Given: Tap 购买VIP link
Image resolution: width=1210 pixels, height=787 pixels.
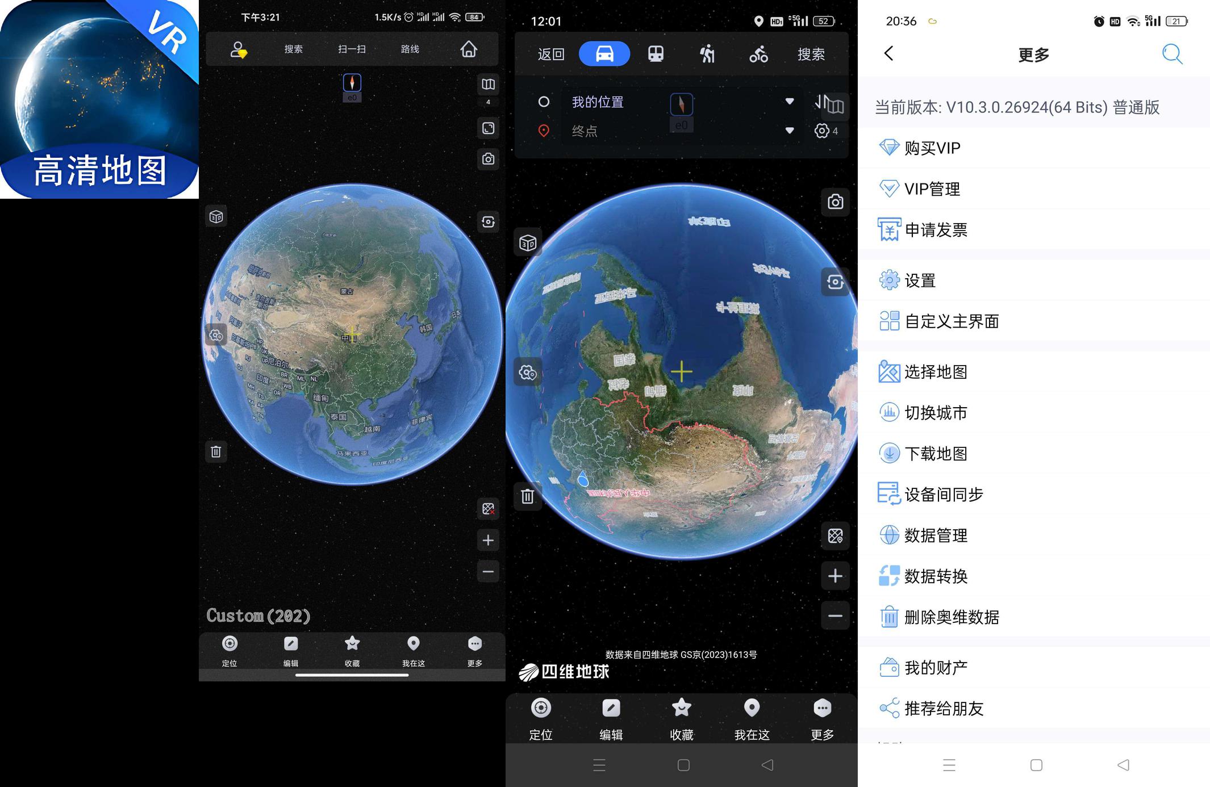Looking at the screenshot, I should point(932,148).
